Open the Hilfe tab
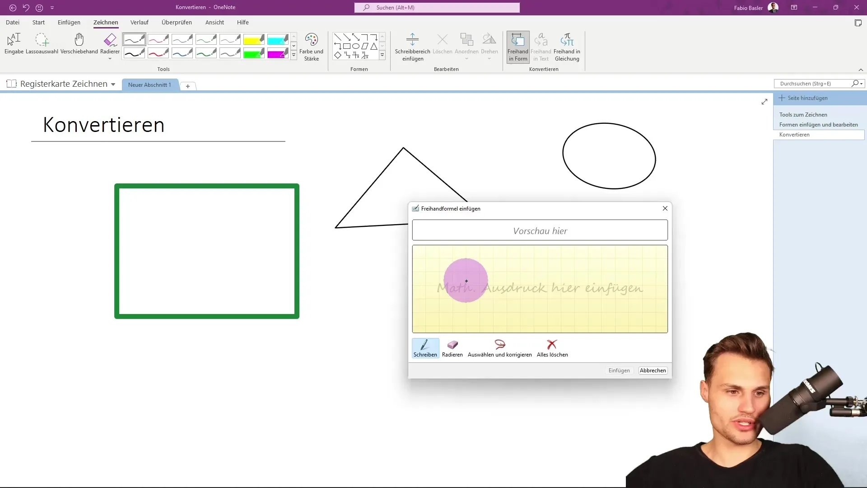Screen dimensions: 867x488 tap(243, 22)
